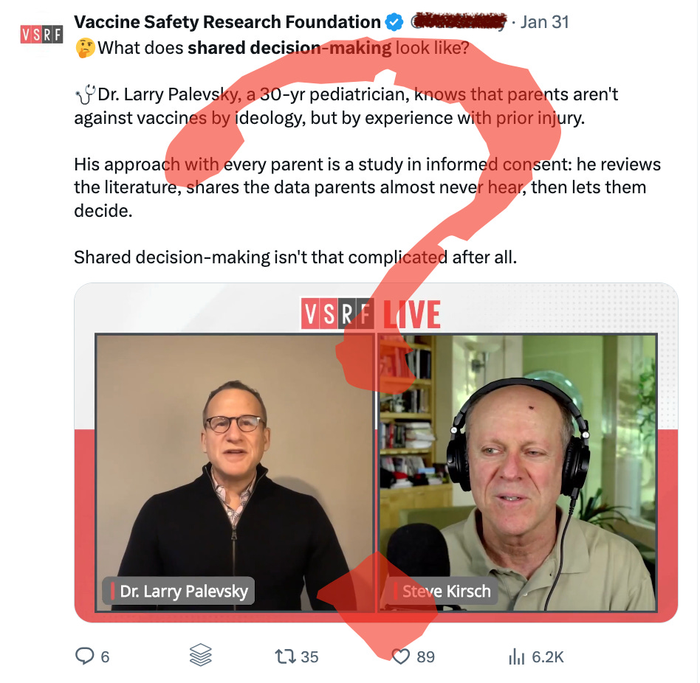Click the VSRF LIVE banner logo
This screenshot has height=683, width=700.
coord(371,314)
